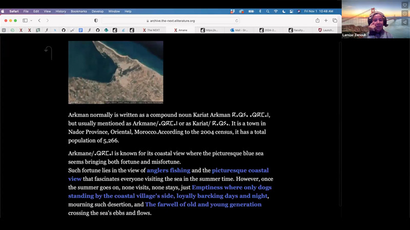Show the tab overview
The image size is (410, 230).
(x=335, y=20)
